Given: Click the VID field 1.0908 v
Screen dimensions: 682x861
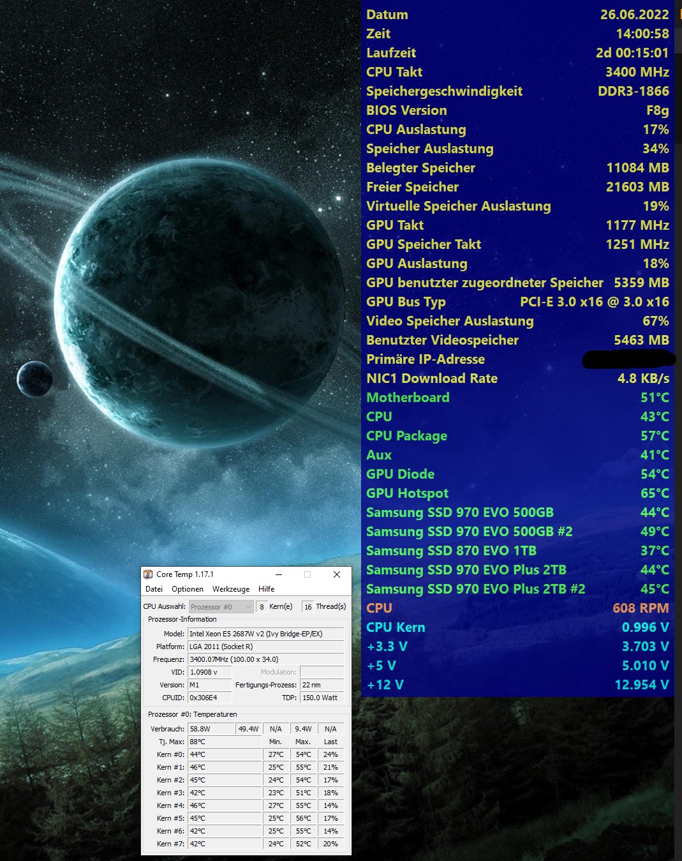Looking at the screenshot, I should 210,672.
